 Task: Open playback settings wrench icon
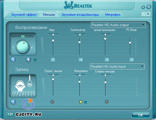coord(13,60)
